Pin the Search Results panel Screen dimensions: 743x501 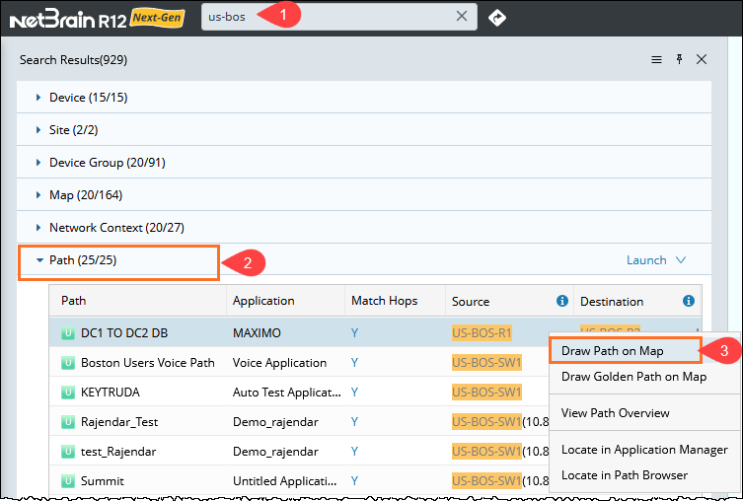coord(679,60)
